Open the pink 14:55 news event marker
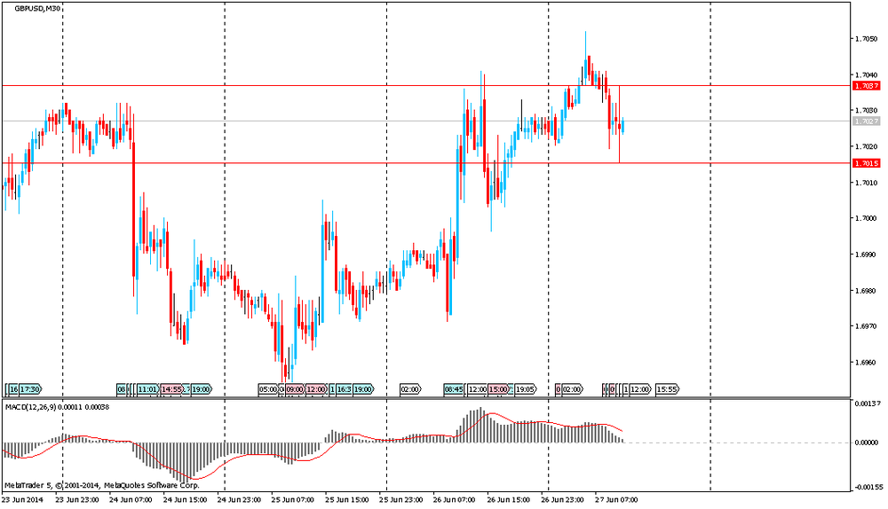The image size is (888, 509). [171, 389]
